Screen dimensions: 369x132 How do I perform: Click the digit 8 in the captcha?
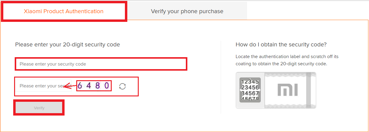pyautogui.click(x=98, y=86)
